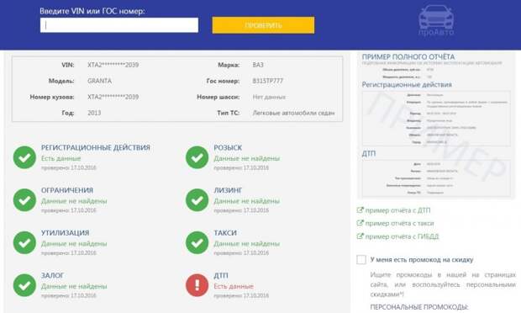Click the проАвто car logo icon
This screenshot has height=313, width=521.
coord(436,20)
